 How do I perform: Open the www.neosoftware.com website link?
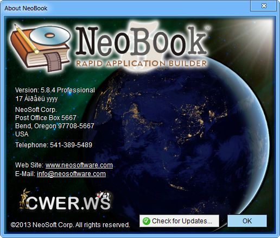pos(79,165)
